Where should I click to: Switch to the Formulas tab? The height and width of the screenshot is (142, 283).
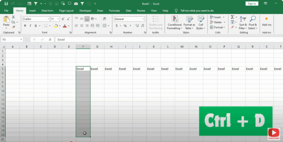[x=114, y=11]
